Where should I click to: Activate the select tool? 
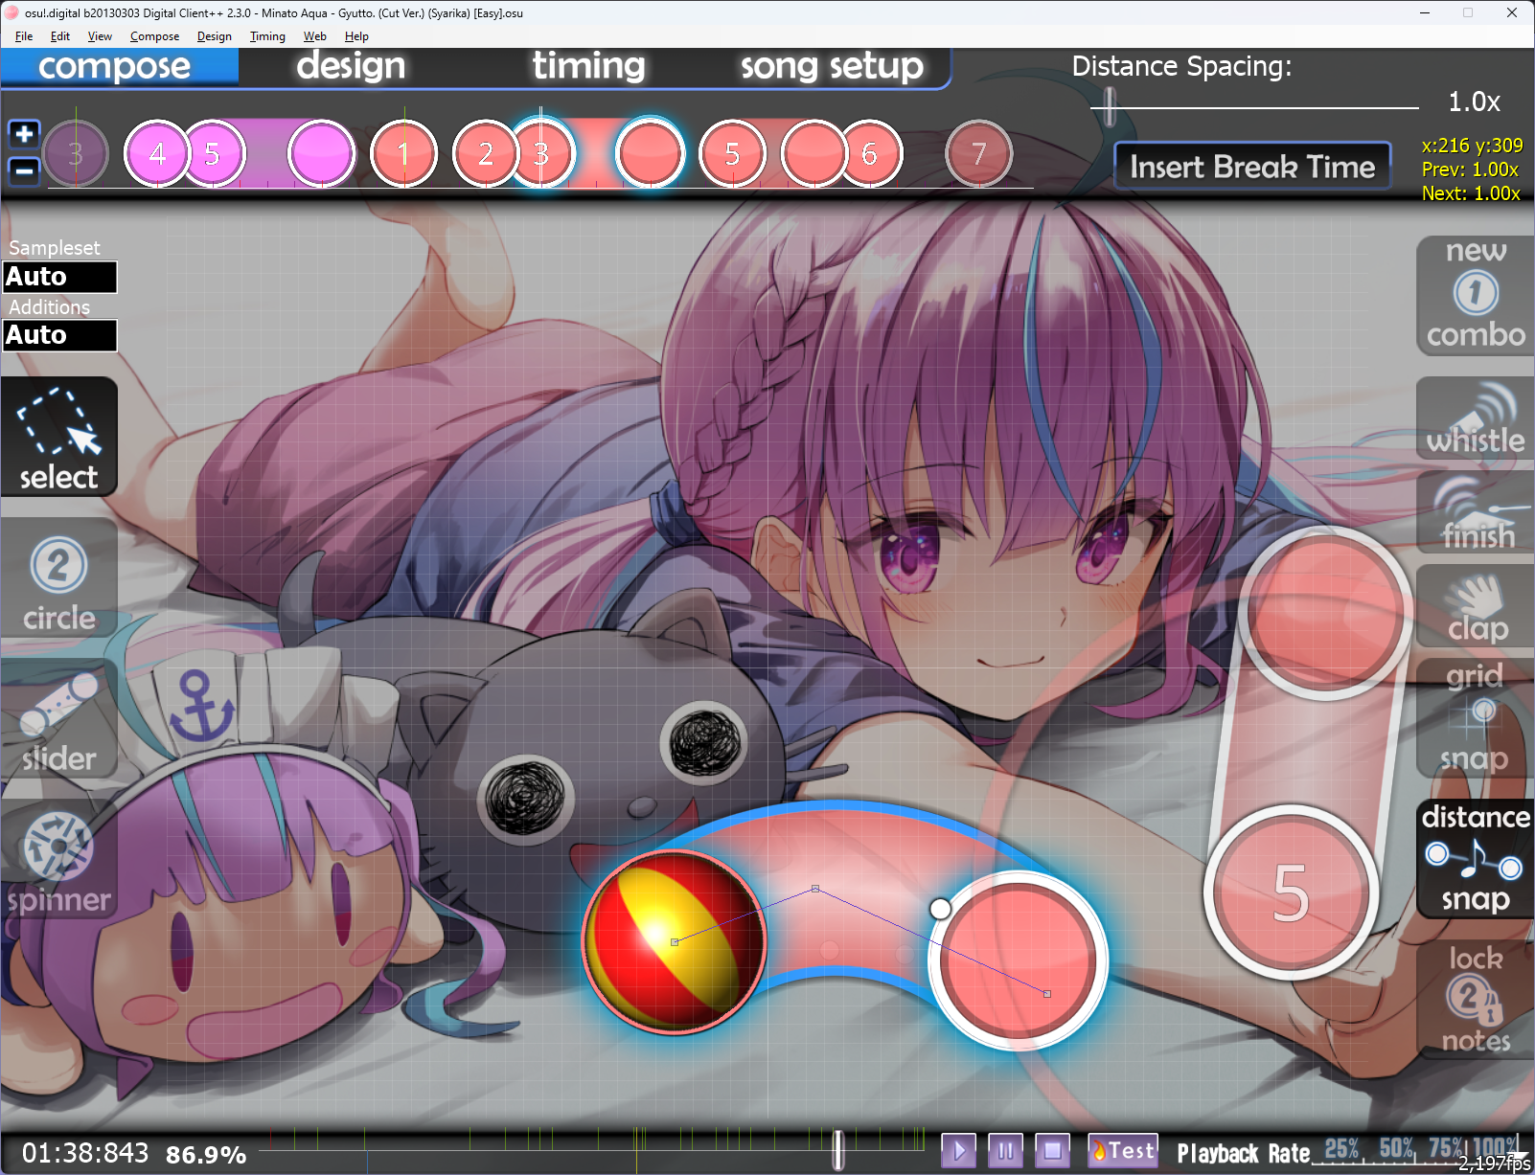[58, 438]
